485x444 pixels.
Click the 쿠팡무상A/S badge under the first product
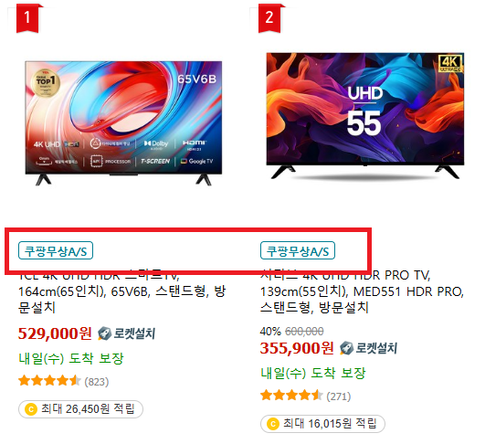(56, 250)
